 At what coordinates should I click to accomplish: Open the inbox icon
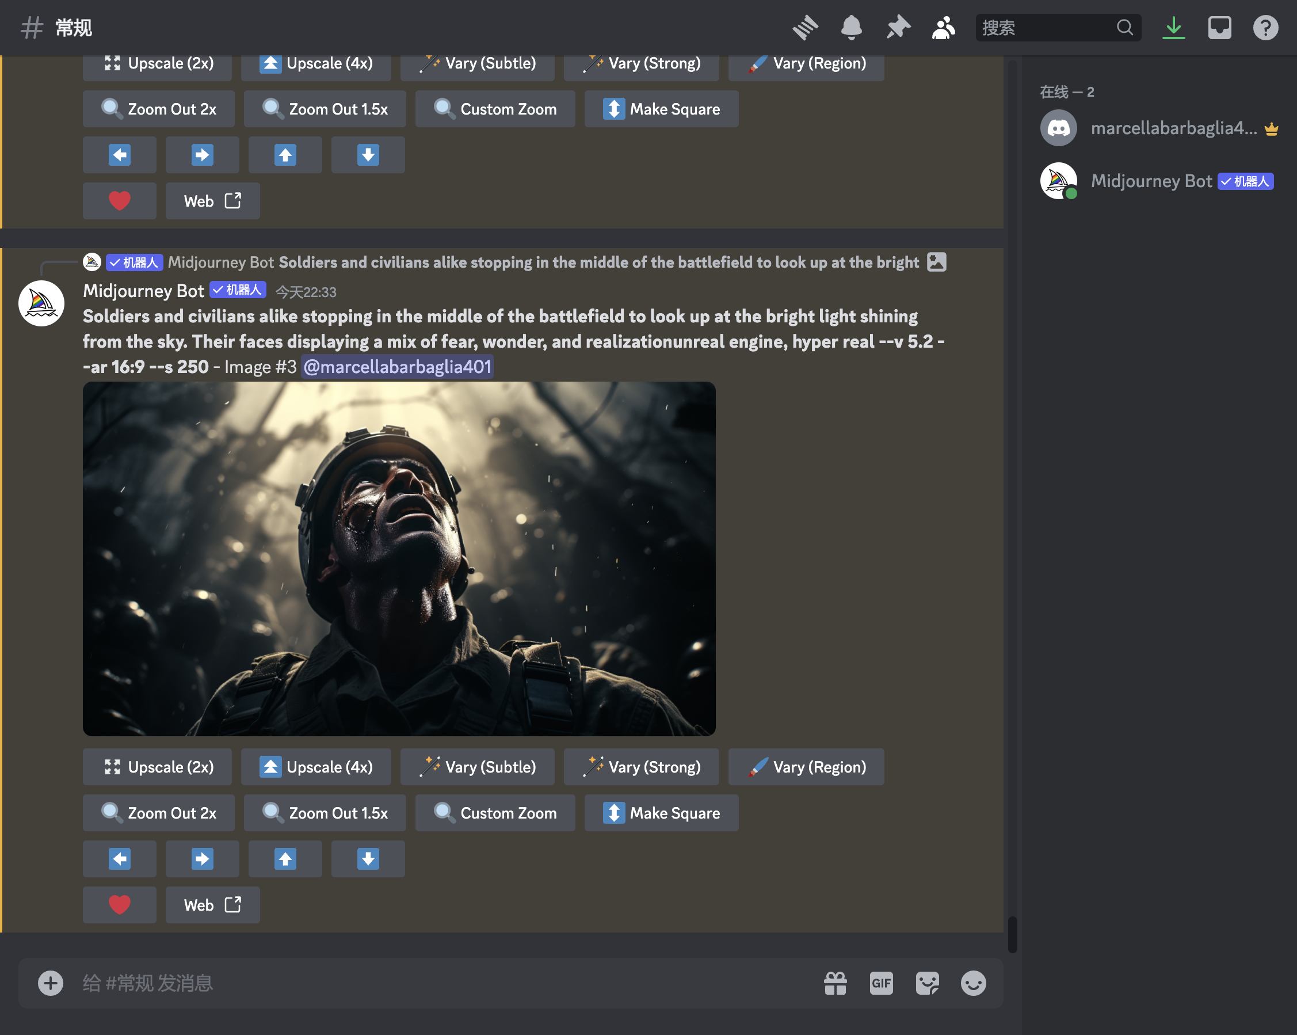click(x=1219, y=28)
